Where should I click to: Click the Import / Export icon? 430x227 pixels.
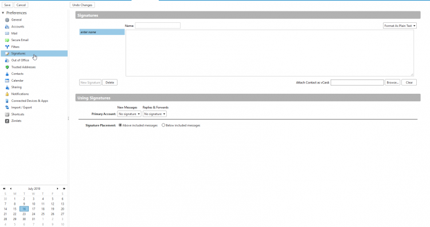point(7,107)
